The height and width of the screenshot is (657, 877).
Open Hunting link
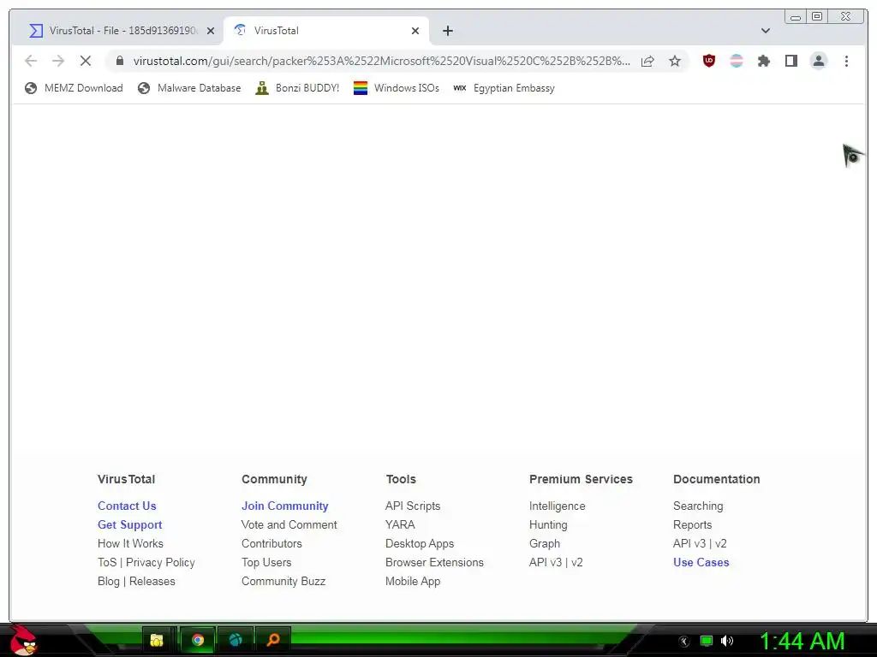coord(548,524)
